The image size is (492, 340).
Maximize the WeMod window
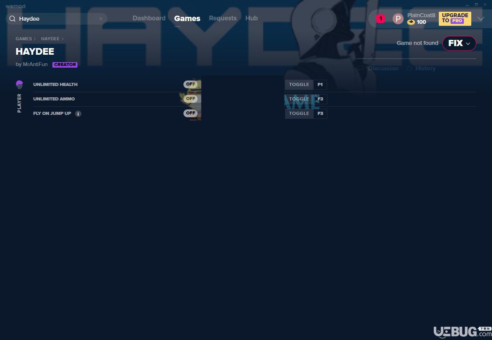click(476, 4)
